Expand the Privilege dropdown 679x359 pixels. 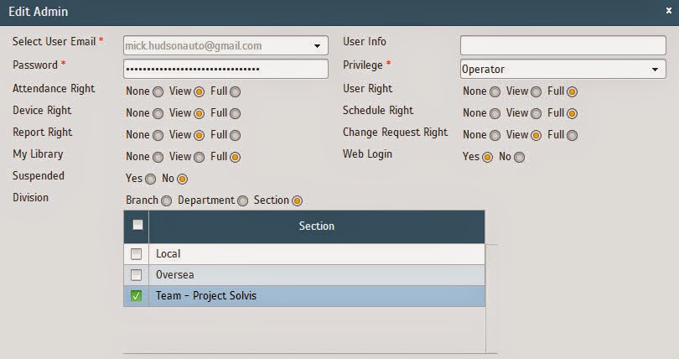point(655,70)
